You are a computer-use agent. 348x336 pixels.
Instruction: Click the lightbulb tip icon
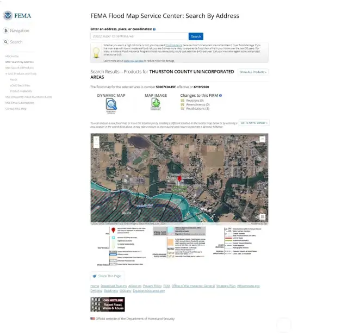coord(96,53)
